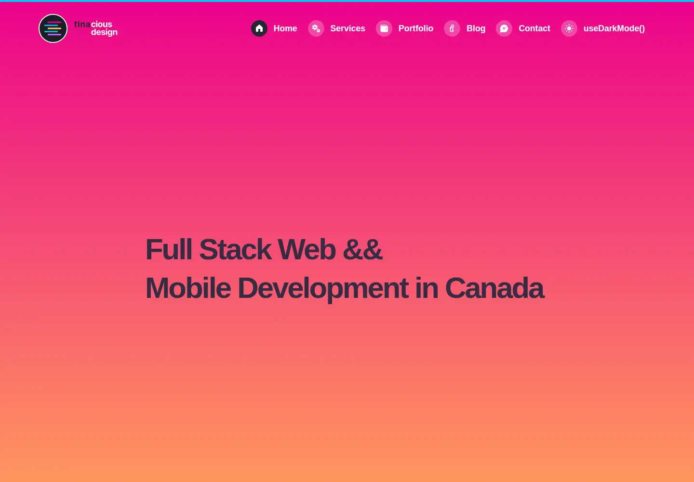Screen dimensions: 694x482
Task: Toggle dark mode via sun icon
Action: click(x=569, y=28)
